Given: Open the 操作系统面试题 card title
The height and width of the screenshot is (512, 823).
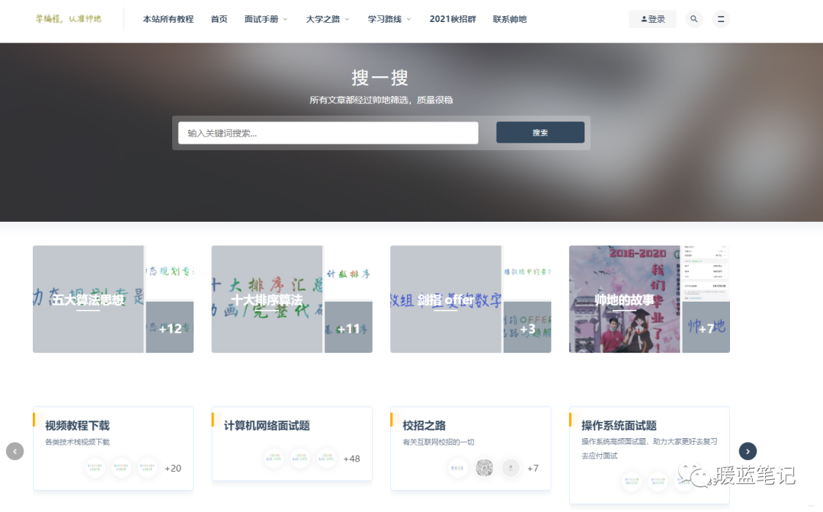Looking at the screenshot, I should (619, 425).
